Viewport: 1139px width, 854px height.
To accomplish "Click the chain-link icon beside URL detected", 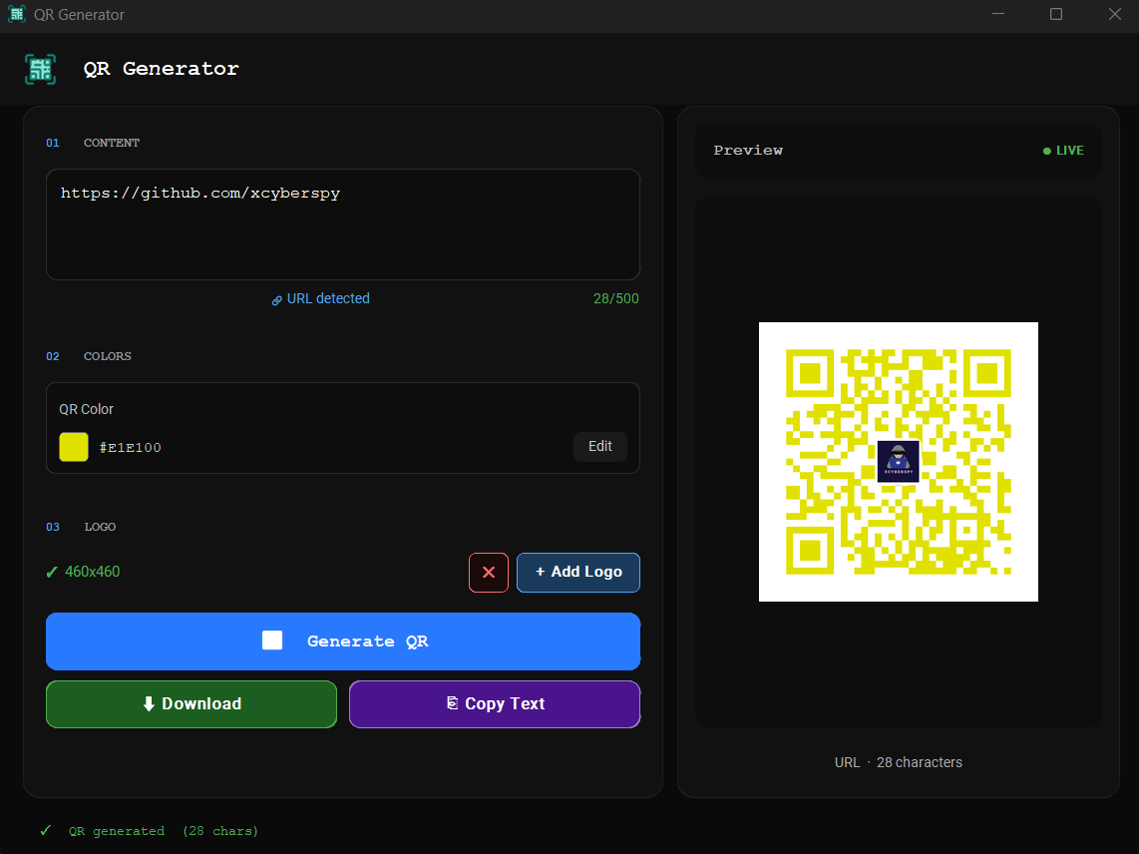I will pyautogui.click(x=276, y=300).
